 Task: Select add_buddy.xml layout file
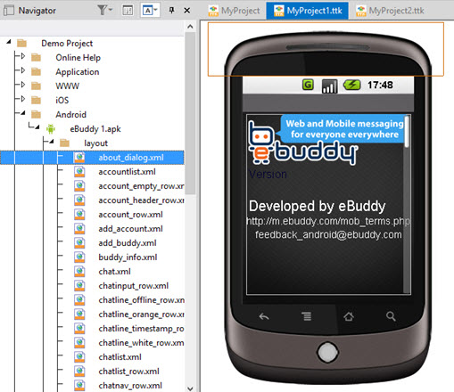[x=128, y=243]
